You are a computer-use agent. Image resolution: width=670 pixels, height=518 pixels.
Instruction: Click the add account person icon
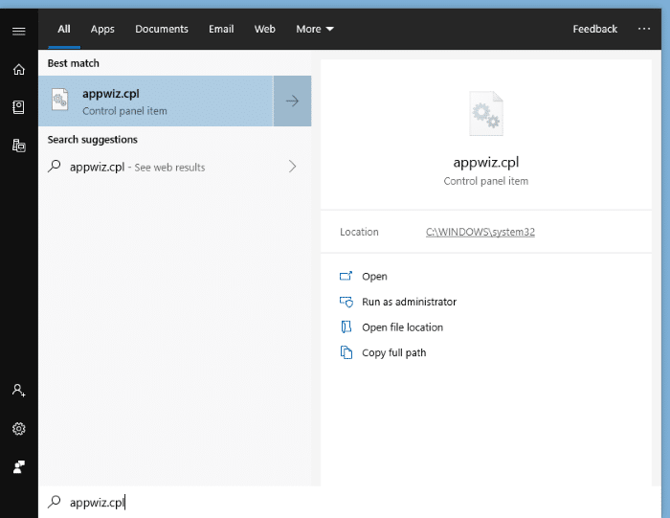coord(19,391)
